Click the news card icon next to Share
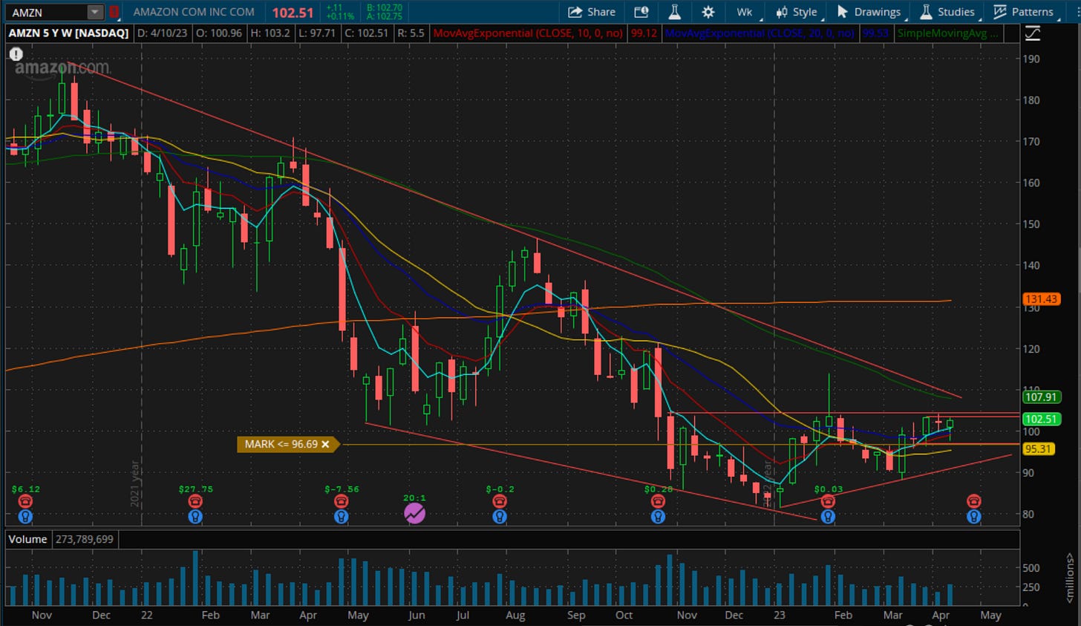 click(641, 12)
